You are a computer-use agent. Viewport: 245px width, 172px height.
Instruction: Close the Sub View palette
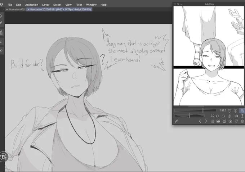pyautogui.click(x=178, y=4)
